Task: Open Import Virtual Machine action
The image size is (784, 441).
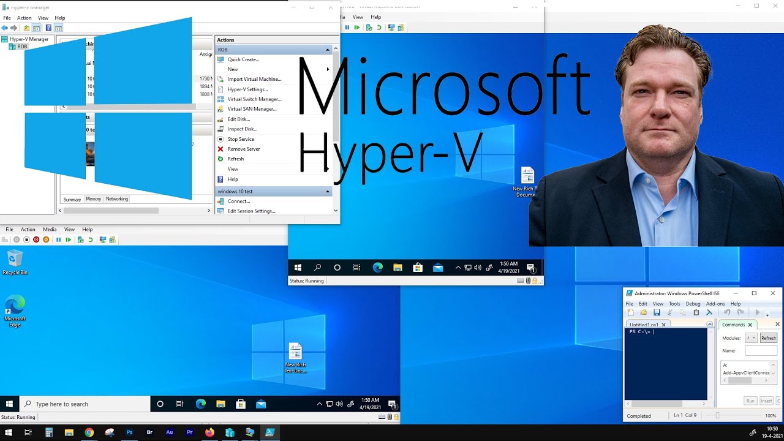Action: pos(254,79)
